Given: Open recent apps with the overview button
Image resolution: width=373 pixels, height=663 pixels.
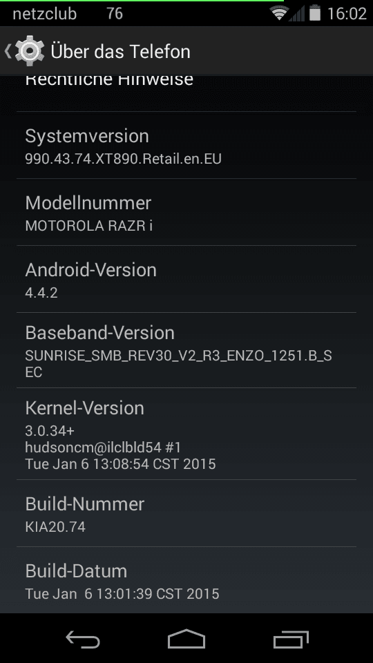Looking at the screenshot, I should [x=291, y=639].
